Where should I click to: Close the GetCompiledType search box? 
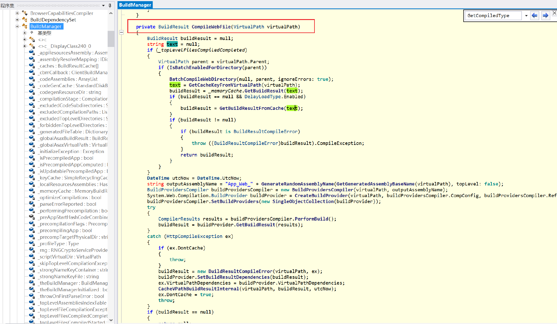554,13
